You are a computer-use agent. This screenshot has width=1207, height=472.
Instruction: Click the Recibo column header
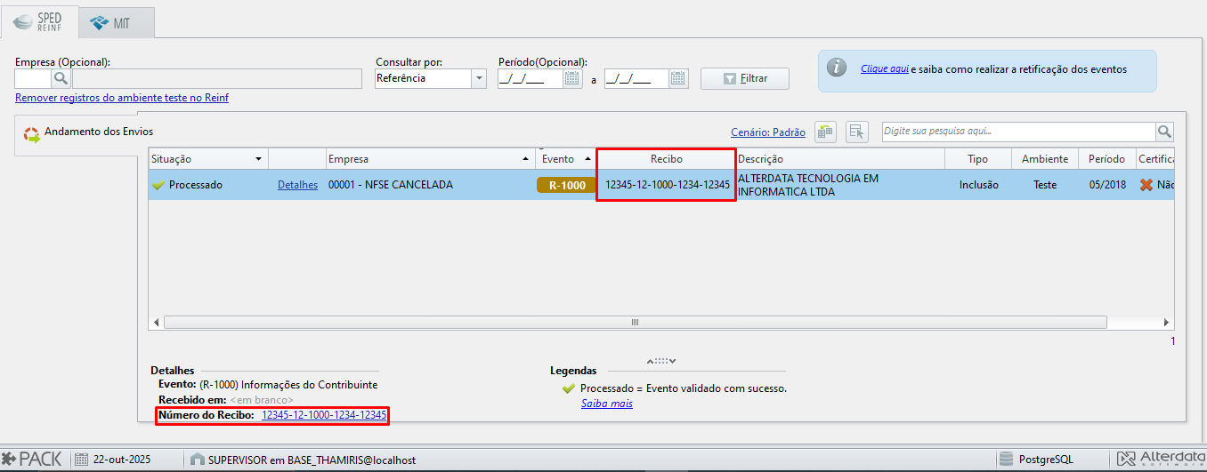666,159
